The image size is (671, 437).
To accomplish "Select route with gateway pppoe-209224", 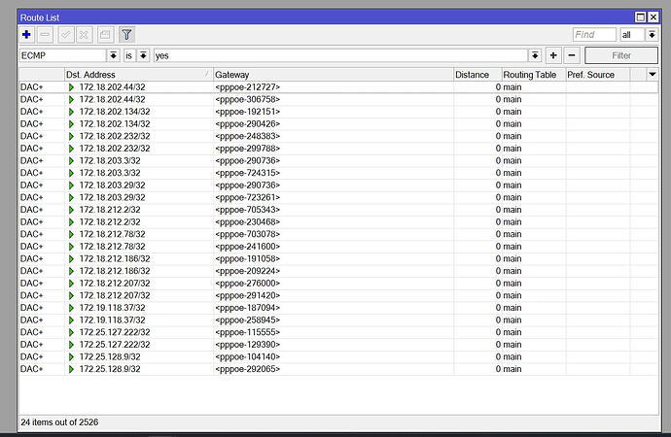I will (x=338, y=271).
